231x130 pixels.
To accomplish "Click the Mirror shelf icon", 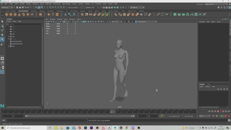I will pyautogui.click(x=91, y=14).
